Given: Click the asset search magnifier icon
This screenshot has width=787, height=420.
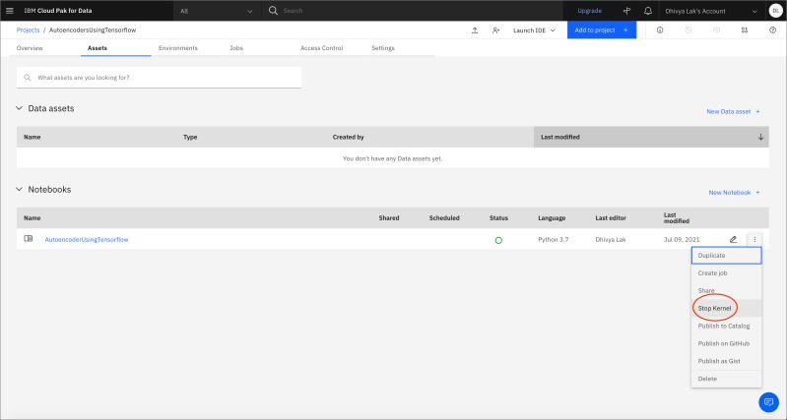Looking at the screenshot, I should 28,78.
